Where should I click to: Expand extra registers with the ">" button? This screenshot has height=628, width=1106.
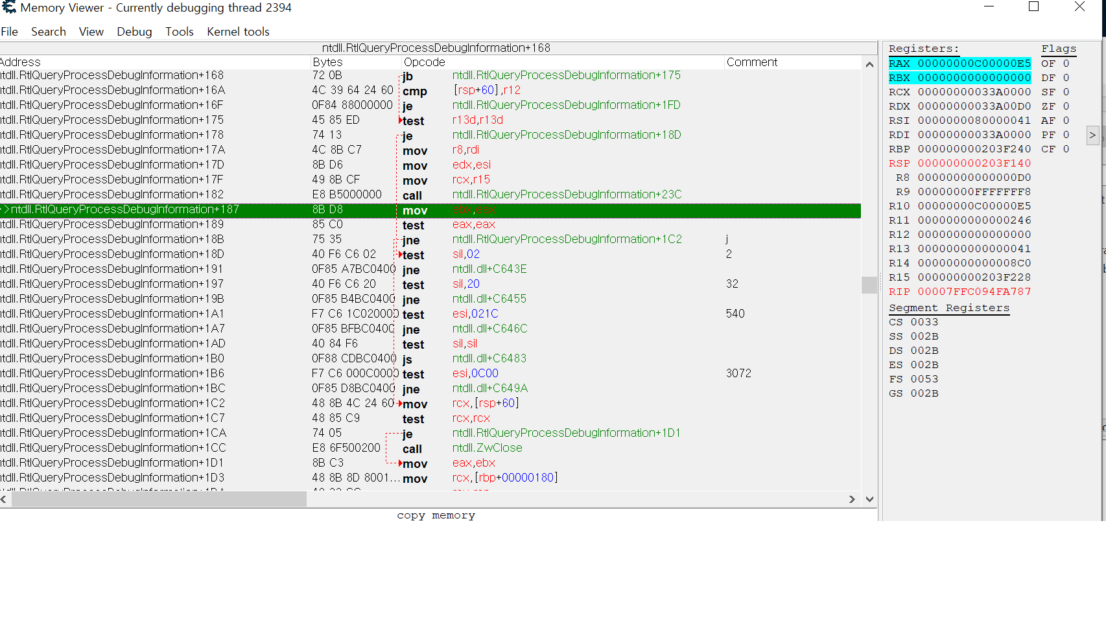pos(1092,135)
